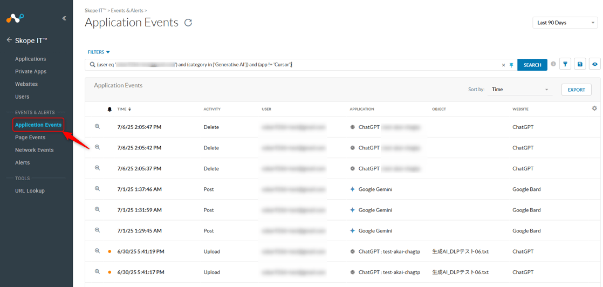Refresh Application Events with the reload icon
The height and width of the screenshot is (287, 603).
pos(188,23)
